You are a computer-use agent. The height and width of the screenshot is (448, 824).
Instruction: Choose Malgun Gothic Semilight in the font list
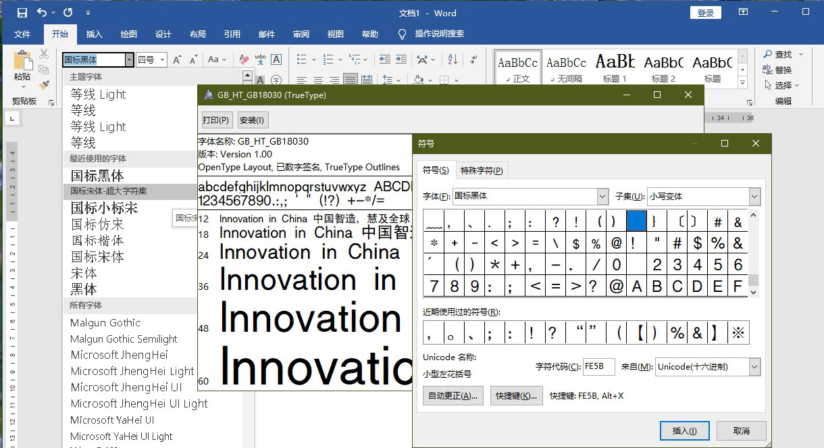coord(124,339)
